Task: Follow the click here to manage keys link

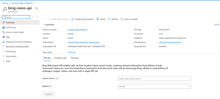Action: click(170, 42)
